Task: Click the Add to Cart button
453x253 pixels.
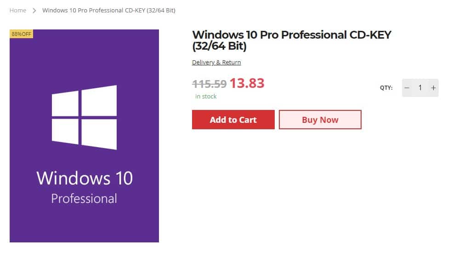Action: click(233, 120)
